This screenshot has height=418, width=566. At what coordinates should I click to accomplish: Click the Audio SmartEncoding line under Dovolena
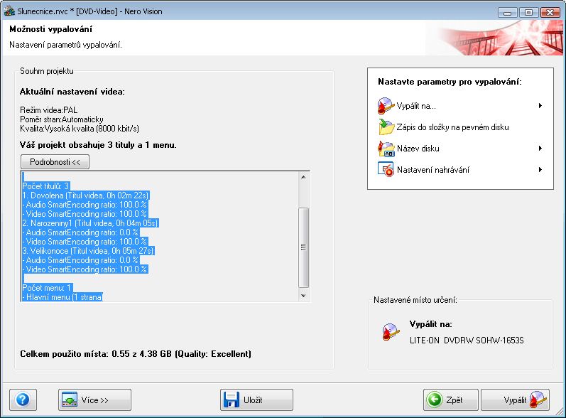pyautogui.click(x=85, y=205)
